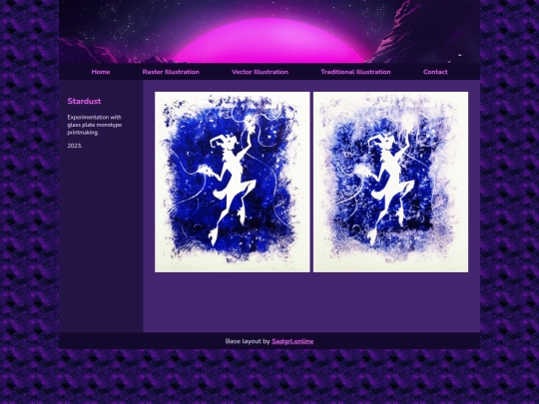Open the darker blue monotype print image
This screenshot has height=404, width=539.
232,182
